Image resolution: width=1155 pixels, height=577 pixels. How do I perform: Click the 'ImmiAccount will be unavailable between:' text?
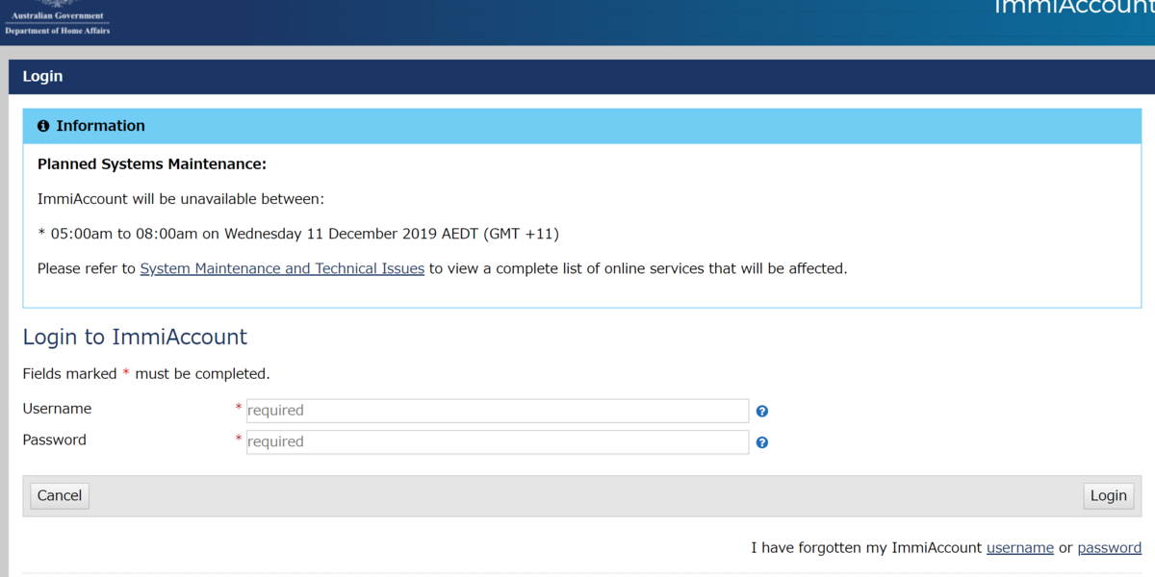[181, 199]
